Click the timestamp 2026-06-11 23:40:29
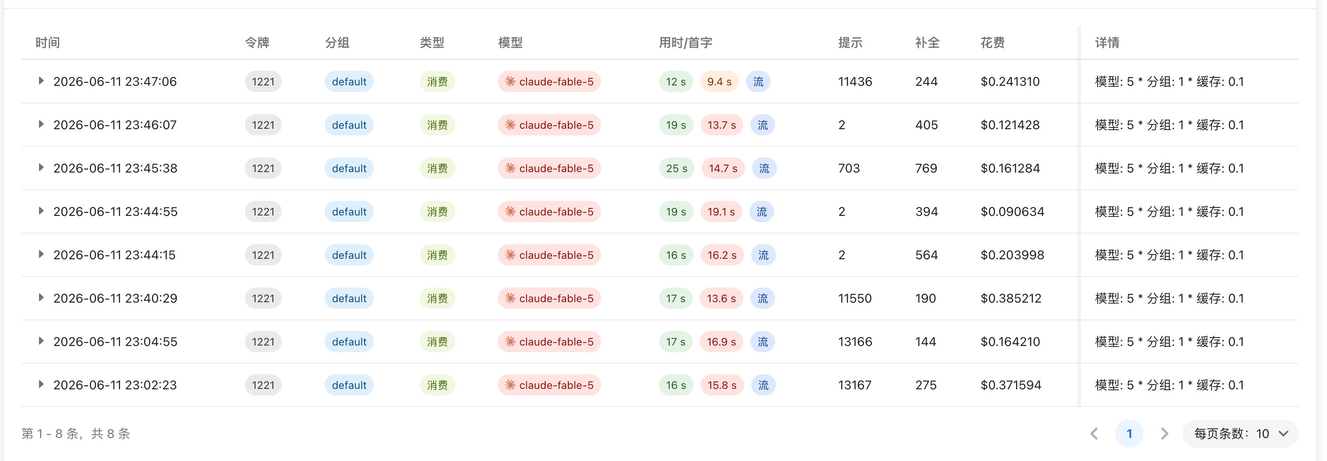This screenshot has width=1327, height=461. click(115, 299)
